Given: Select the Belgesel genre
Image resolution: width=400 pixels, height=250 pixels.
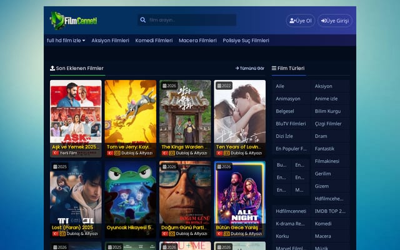Looking at the screenshot, I should pyautogui.click(x=291, y=111).
